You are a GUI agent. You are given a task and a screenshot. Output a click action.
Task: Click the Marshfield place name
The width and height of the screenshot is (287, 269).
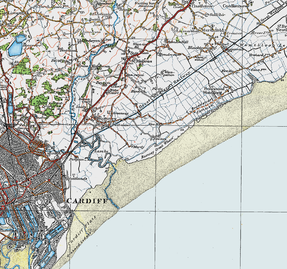point(213,30)
